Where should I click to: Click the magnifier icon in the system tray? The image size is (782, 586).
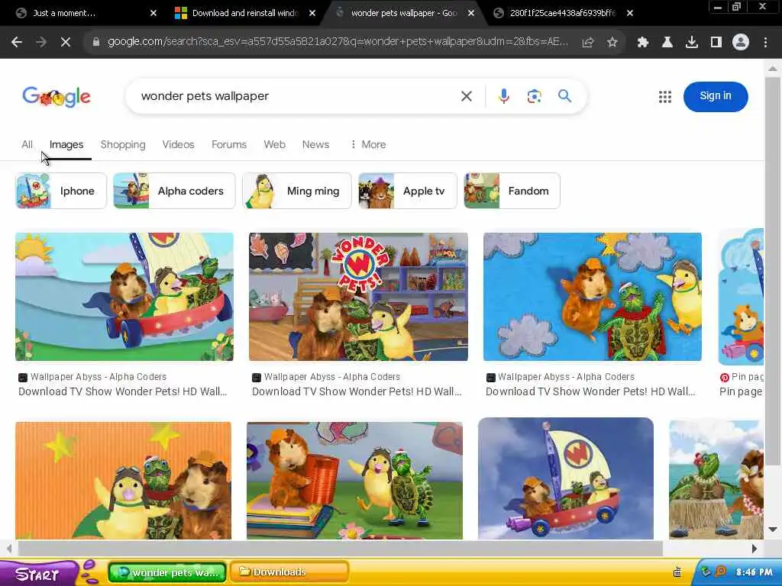720,572
